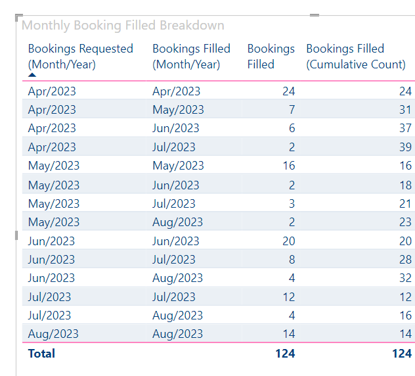Click cumulative count value 32
This screenshot has width=415, height=376.
[x=405, y=278]
